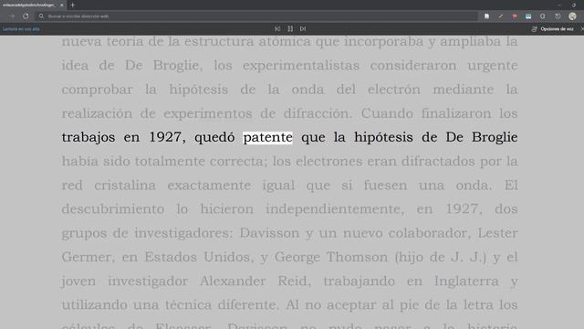Click the word 'totalmente' in the paragraph
The height and width of the screenshot is (329, 584).
(170, 161)
